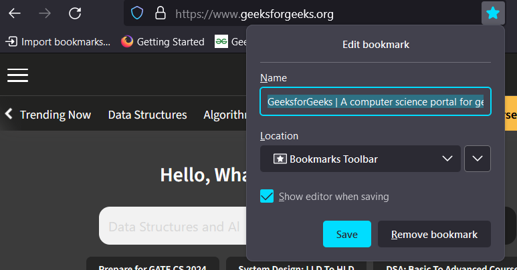Screen dimensions: 517x270
Task: Click the site security padlock icon
Action: (159, 13)
